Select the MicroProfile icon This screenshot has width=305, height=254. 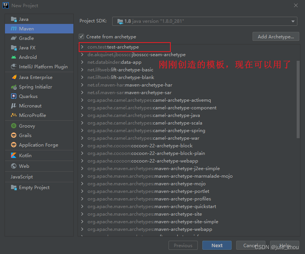14,115
